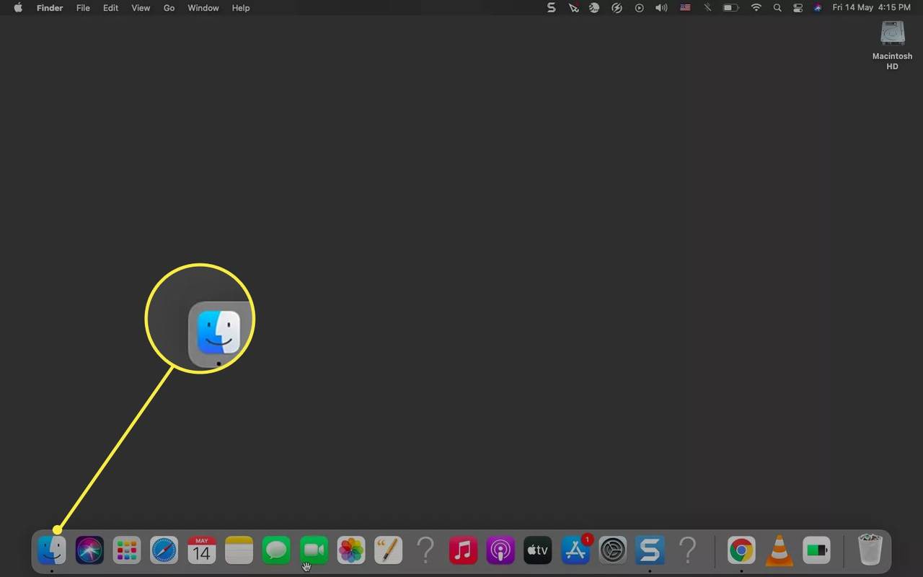The height and width of the screenshot is (577, 923).
Task: Open the Now Playing menu bar icon
Action: [x=639, y=8]
